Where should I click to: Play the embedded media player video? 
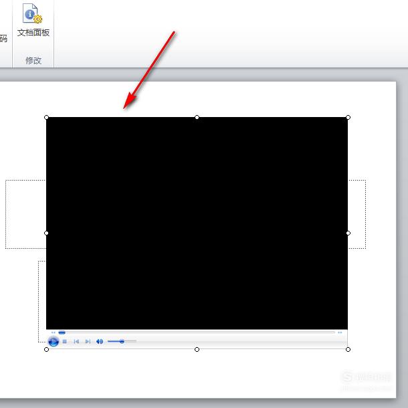tap(54, 341)
